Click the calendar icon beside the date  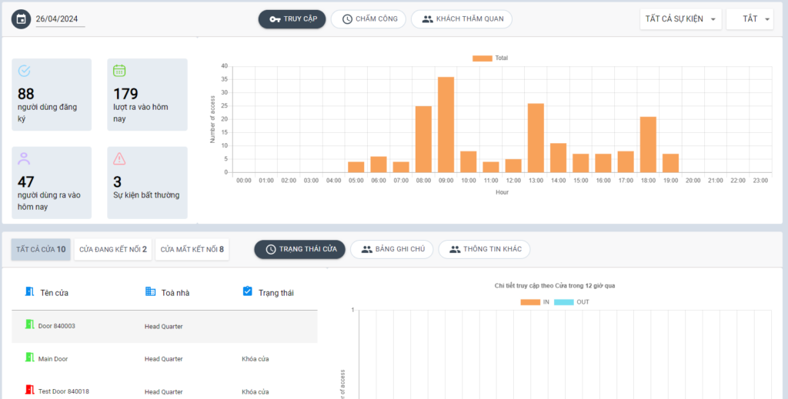(x=22, y=19)
